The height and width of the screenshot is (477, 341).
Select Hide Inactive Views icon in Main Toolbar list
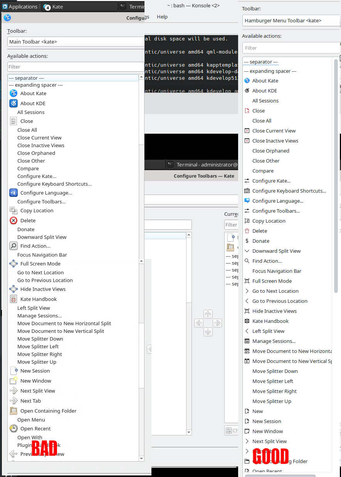(x=13, y=289)
